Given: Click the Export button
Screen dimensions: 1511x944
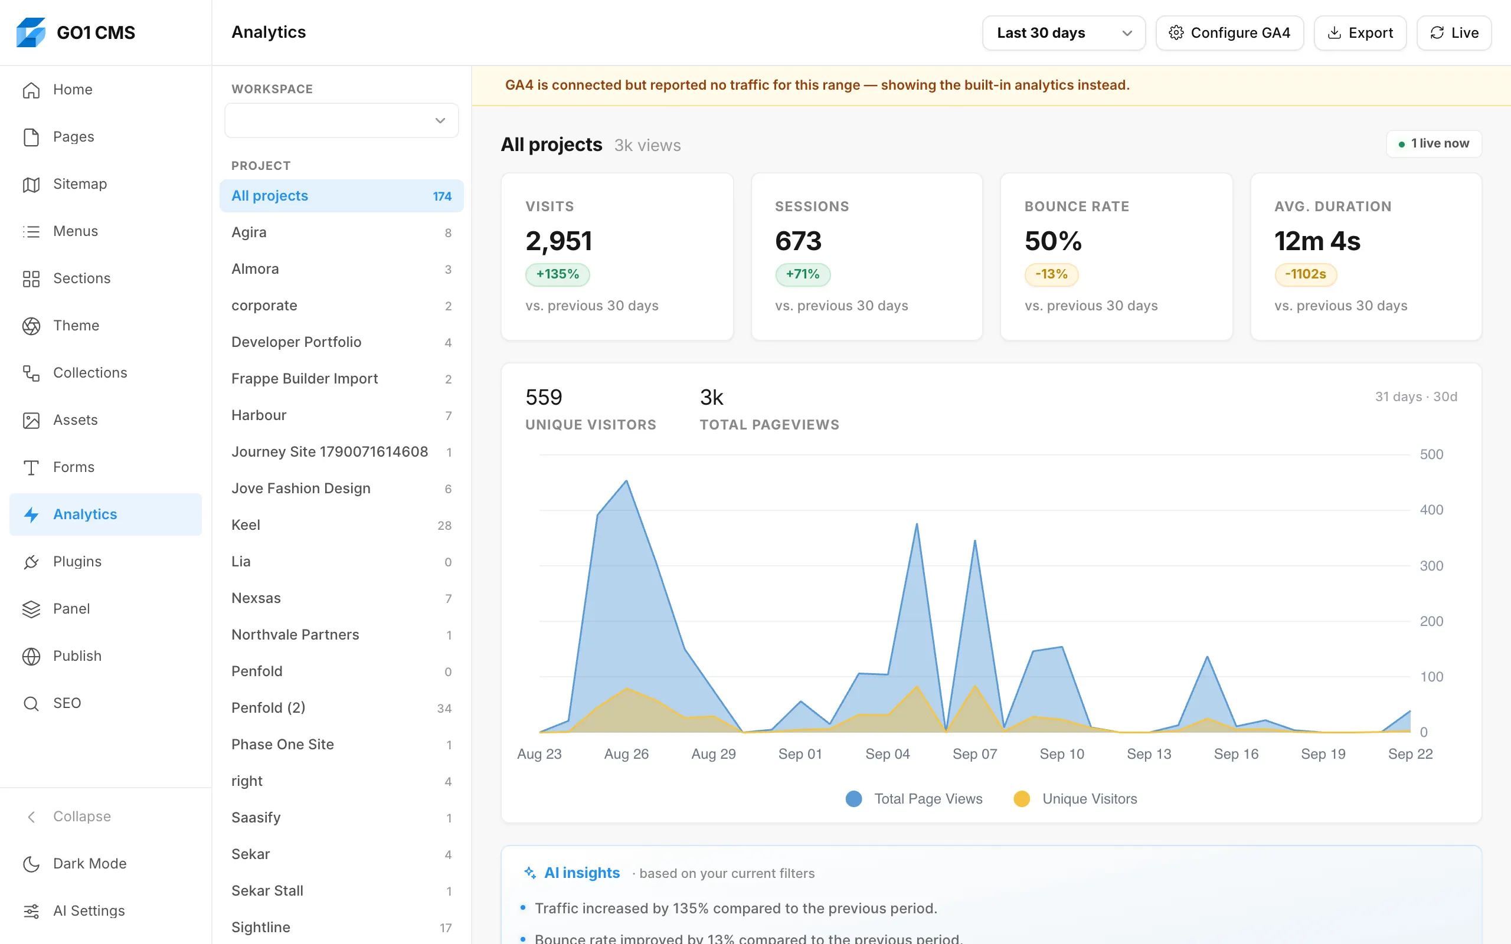Looking at the screenshot, I should 1360,33.
